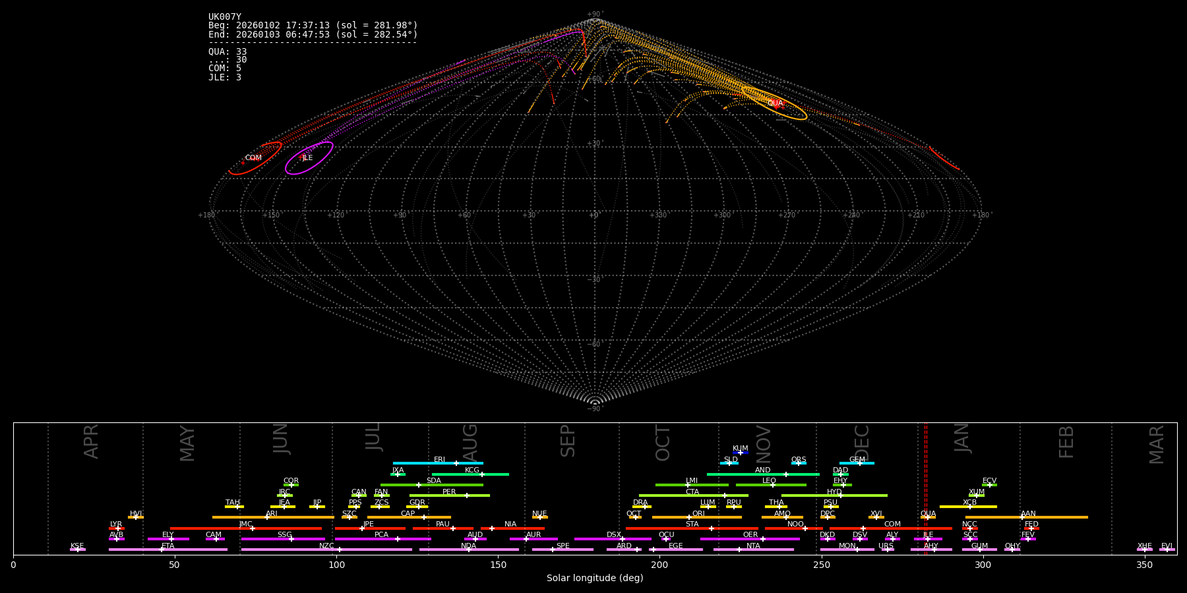Click the QUA radiant label on the sky map
1187x593 pixels.
[x=775, y=103]
